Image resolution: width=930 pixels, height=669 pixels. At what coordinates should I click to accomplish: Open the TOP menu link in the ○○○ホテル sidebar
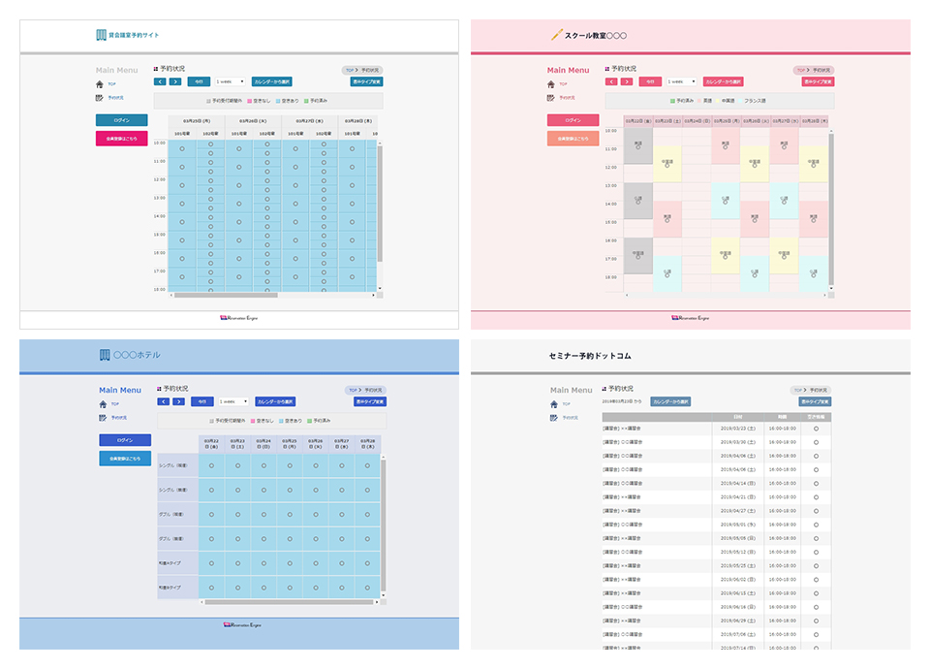(114, 403)
